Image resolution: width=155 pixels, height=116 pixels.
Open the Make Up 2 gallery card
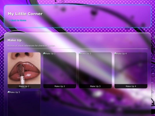pyautogui.click(x=60, y=70)
